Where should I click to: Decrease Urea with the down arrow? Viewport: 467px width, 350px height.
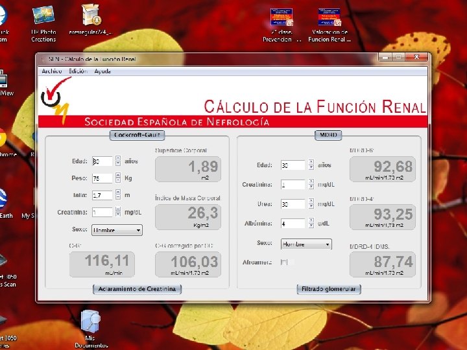tap(311, 207)
